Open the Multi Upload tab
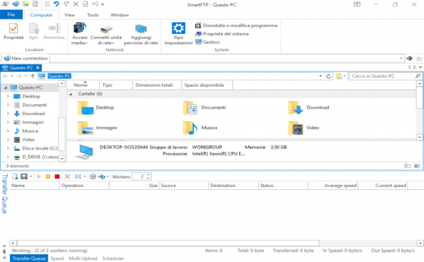The width and height of the screenshot is (424, 262). [82, 259]
